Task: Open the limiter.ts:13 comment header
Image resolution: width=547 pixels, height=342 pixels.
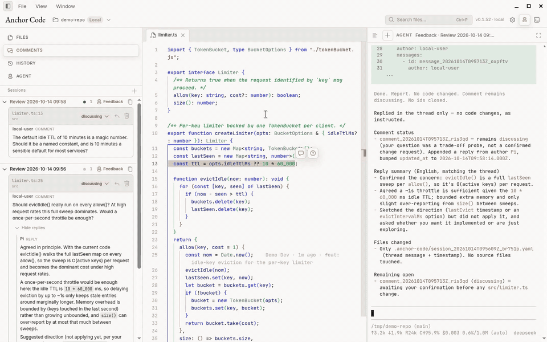Action: click(71, 116)
